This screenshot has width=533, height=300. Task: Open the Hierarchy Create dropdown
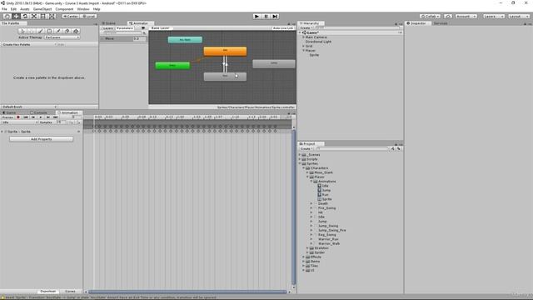[306, 27]
